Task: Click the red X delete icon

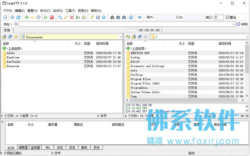Action: point(72,17)
